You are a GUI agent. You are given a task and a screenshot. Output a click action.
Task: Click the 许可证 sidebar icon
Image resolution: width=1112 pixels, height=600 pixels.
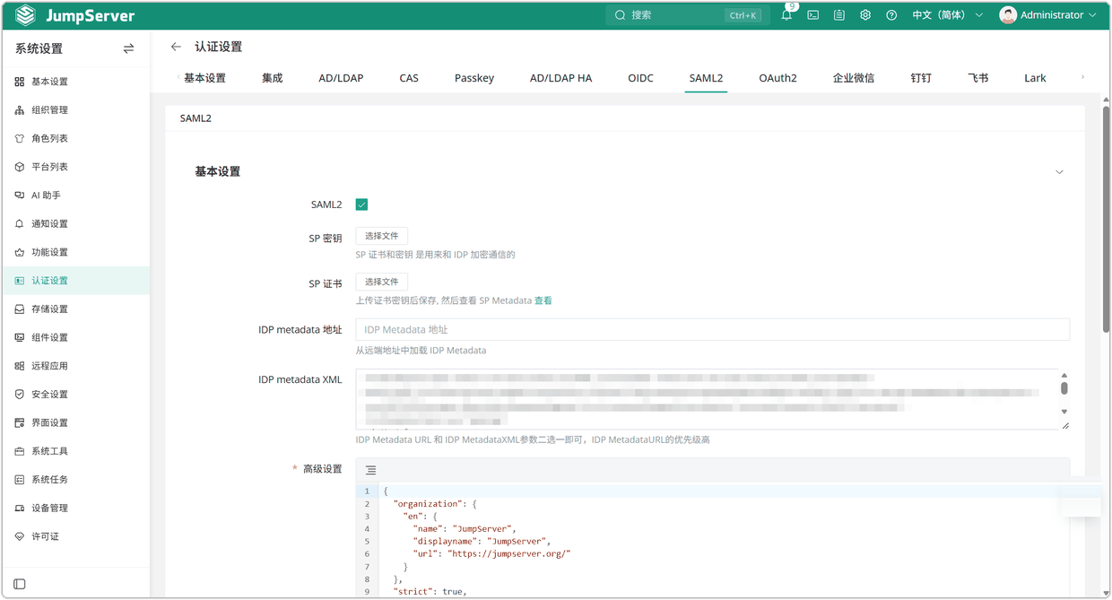point(20,536)
